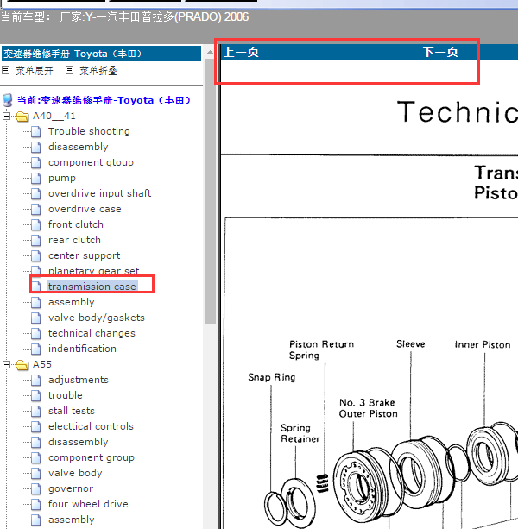Screen dimensions: 518x529
Task: Open disassembly under A55
Action: [79, 442]
